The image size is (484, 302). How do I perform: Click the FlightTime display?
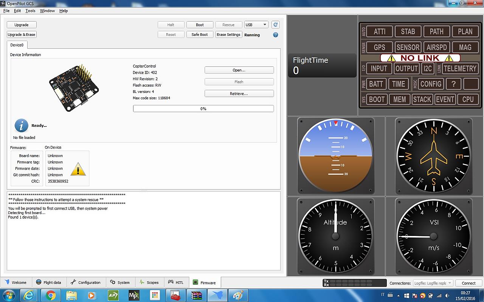[x=322, y=65]
